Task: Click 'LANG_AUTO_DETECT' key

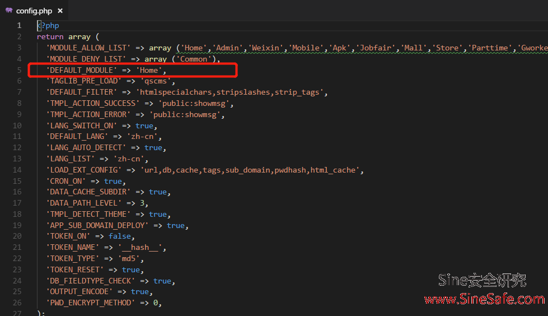Action: point(86,148)
